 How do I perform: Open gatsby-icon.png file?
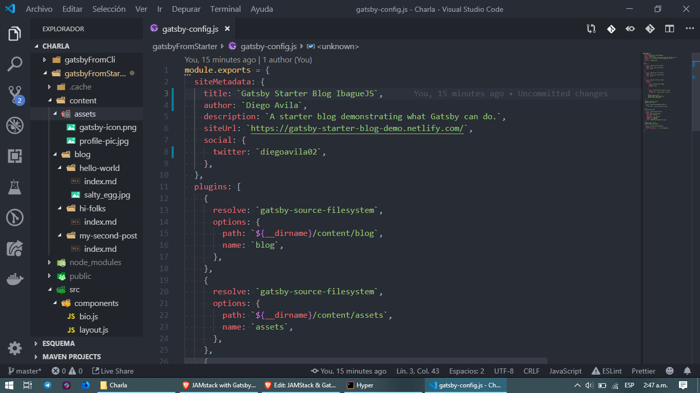tap(108, 127)
